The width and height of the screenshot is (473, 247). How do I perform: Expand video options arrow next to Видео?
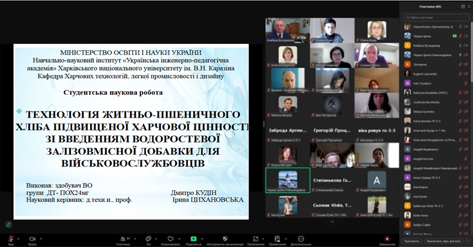click(41, 239)
